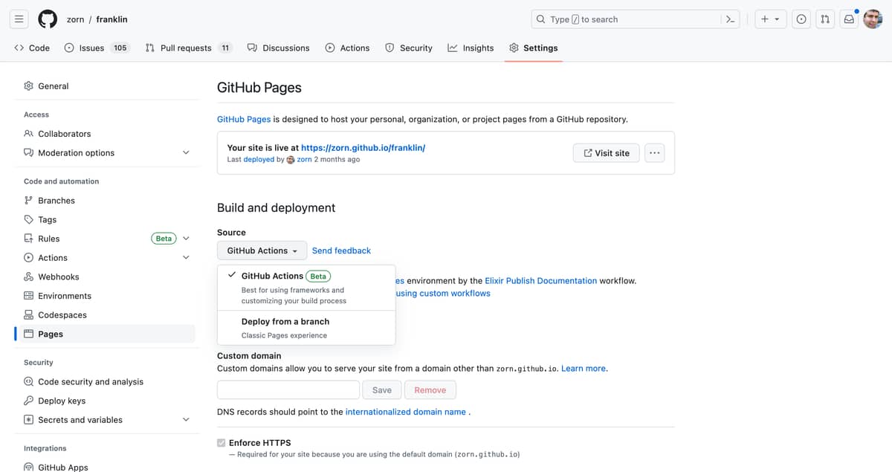
Task: Click the Send feedback link
Action: coord(341,250)
